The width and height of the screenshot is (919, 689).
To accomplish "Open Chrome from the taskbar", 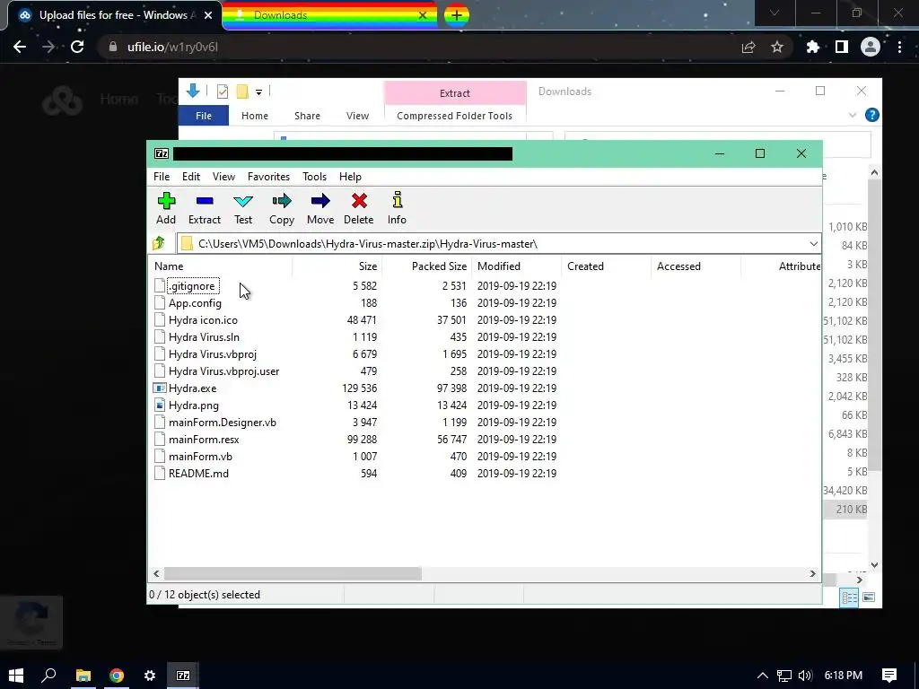I will pos(117,676).
